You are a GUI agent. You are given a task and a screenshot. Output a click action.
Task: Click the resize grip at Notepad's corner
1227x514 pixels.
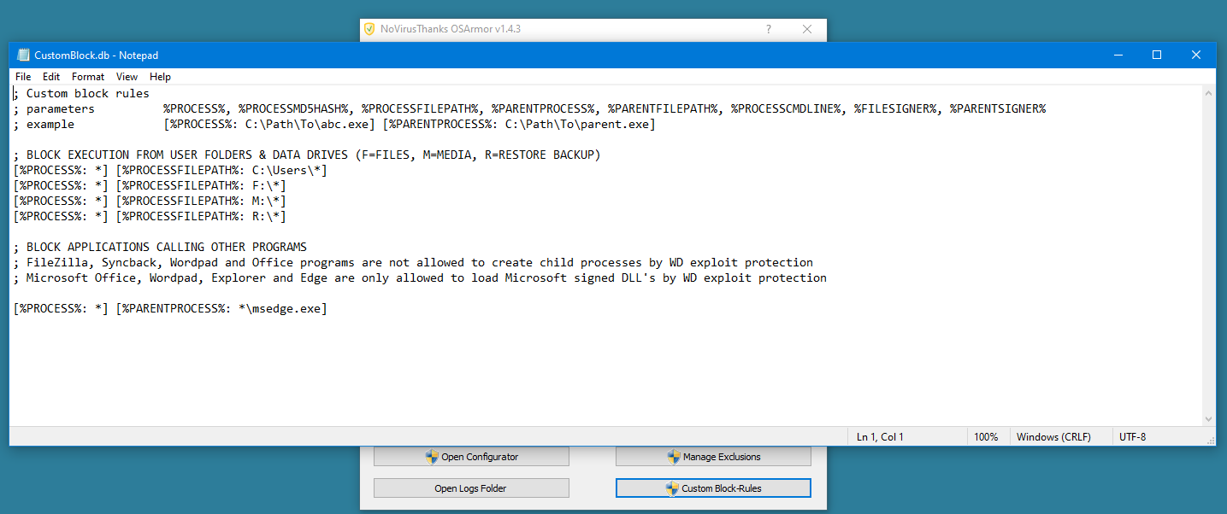click(x=1209, y=439)
